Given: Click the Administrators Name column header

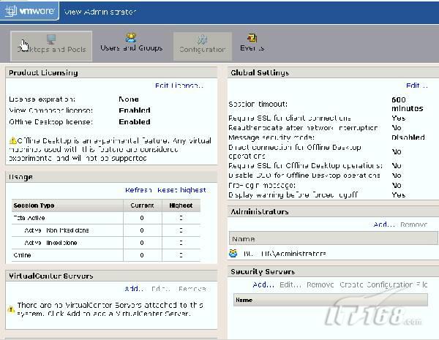Looking at the screenshot, I should (333, 238).
